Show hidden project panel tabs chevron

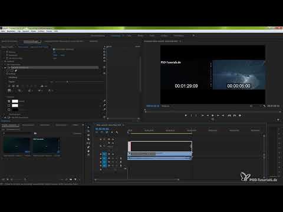pos(83,125)
